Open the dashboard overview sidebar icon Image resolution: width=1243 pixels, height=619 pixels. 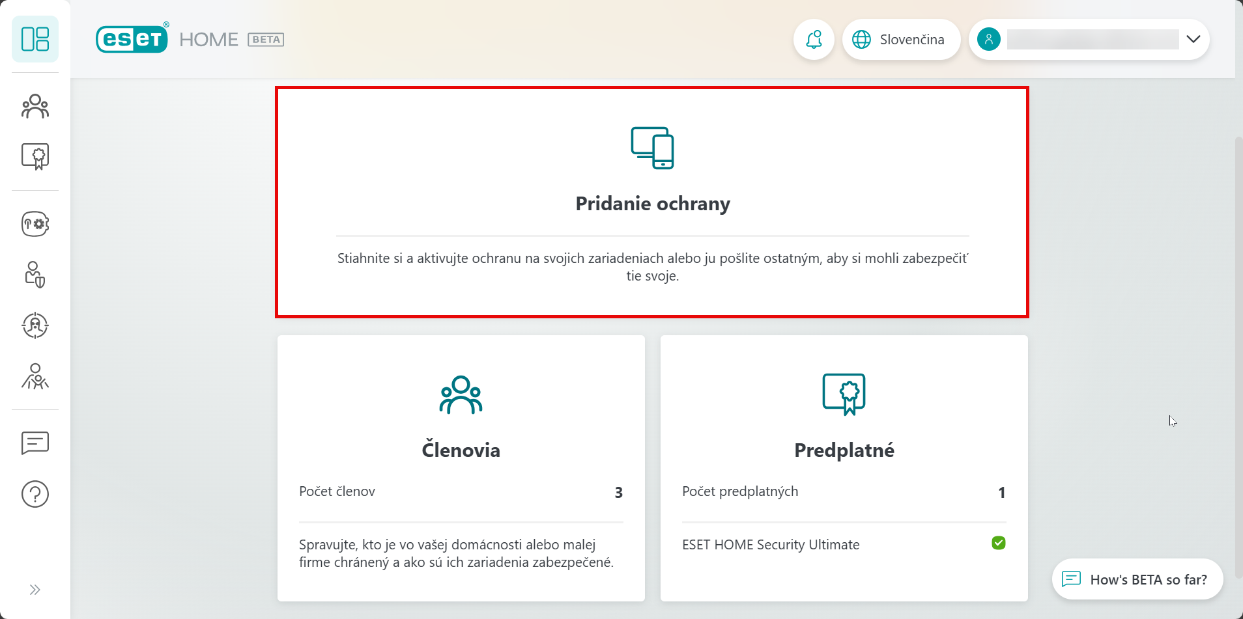[35, 39]
